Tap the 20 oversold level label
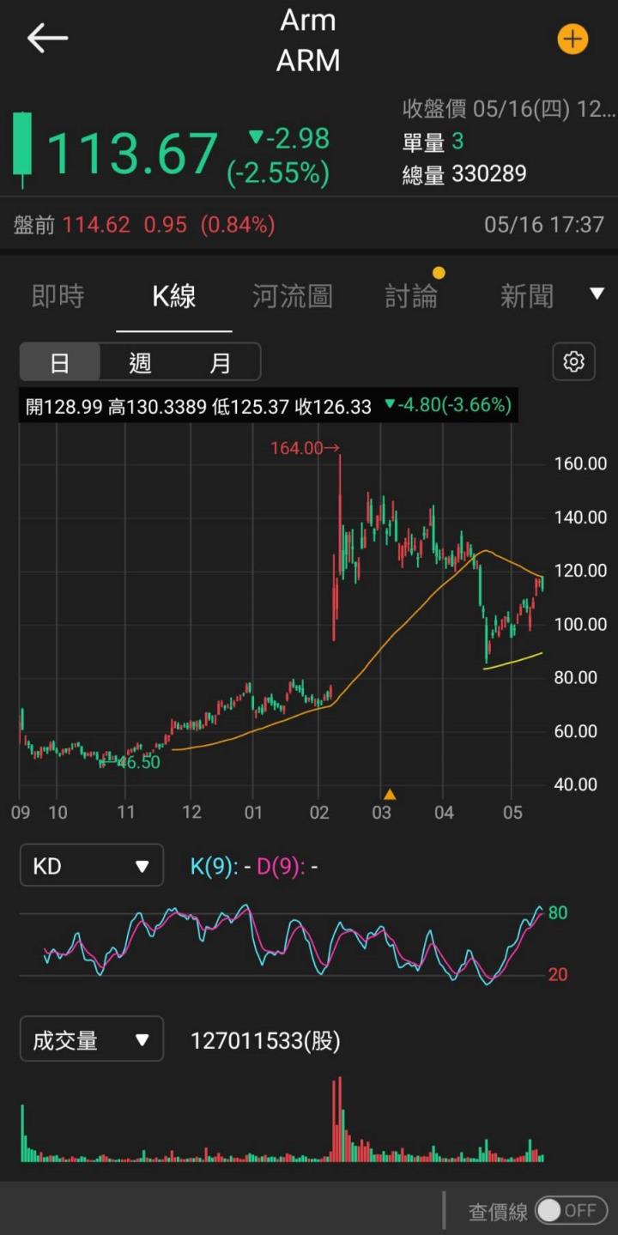Viewport: 618px width, 1235px height. [x=558, y=975]
